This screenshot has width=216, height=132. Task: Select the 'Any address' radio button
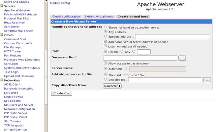(x=105, y=32)
